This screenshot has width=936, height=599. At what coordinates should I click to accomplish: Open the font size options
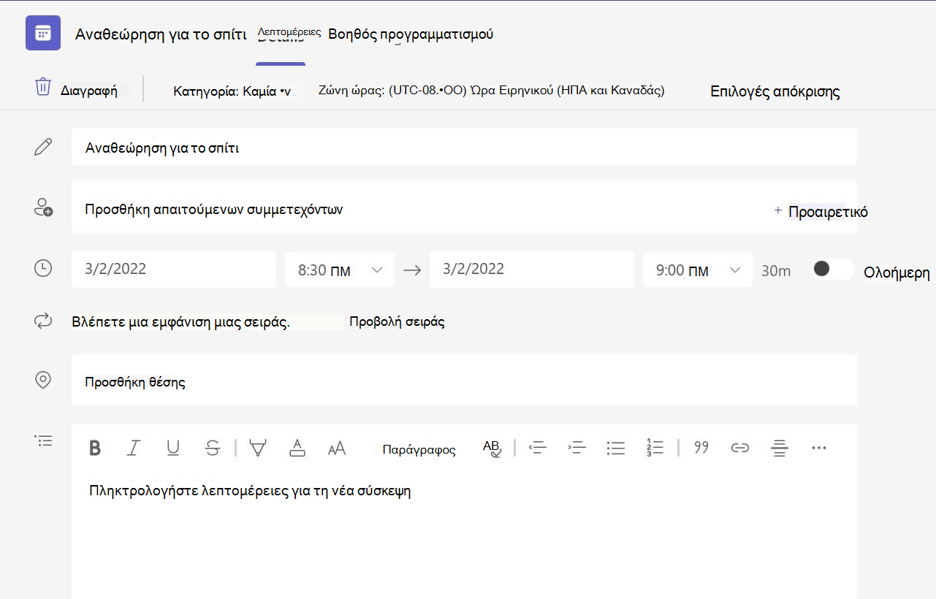click(x=337, y=449)
